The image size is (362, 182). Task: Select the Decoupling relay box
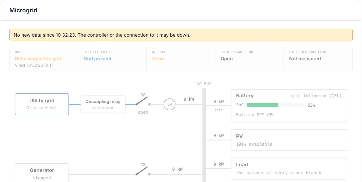(x=103, y=104)
